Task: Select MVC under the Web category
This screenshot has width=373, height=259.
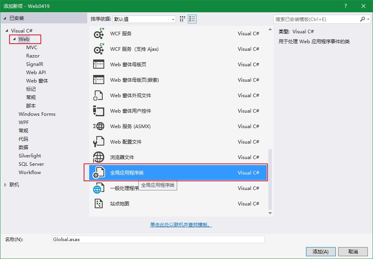Action: [x=32, y=48]
